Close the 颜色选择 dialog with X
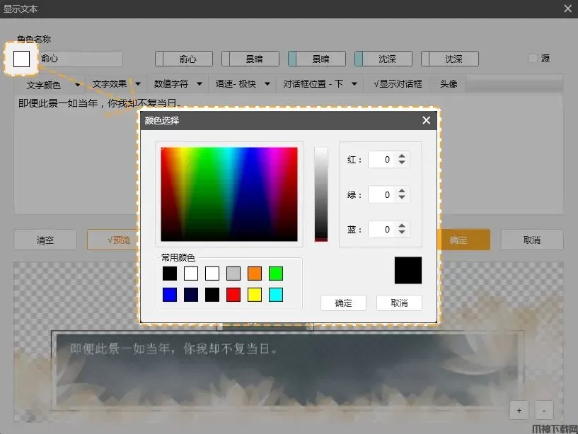 point(426,120)
